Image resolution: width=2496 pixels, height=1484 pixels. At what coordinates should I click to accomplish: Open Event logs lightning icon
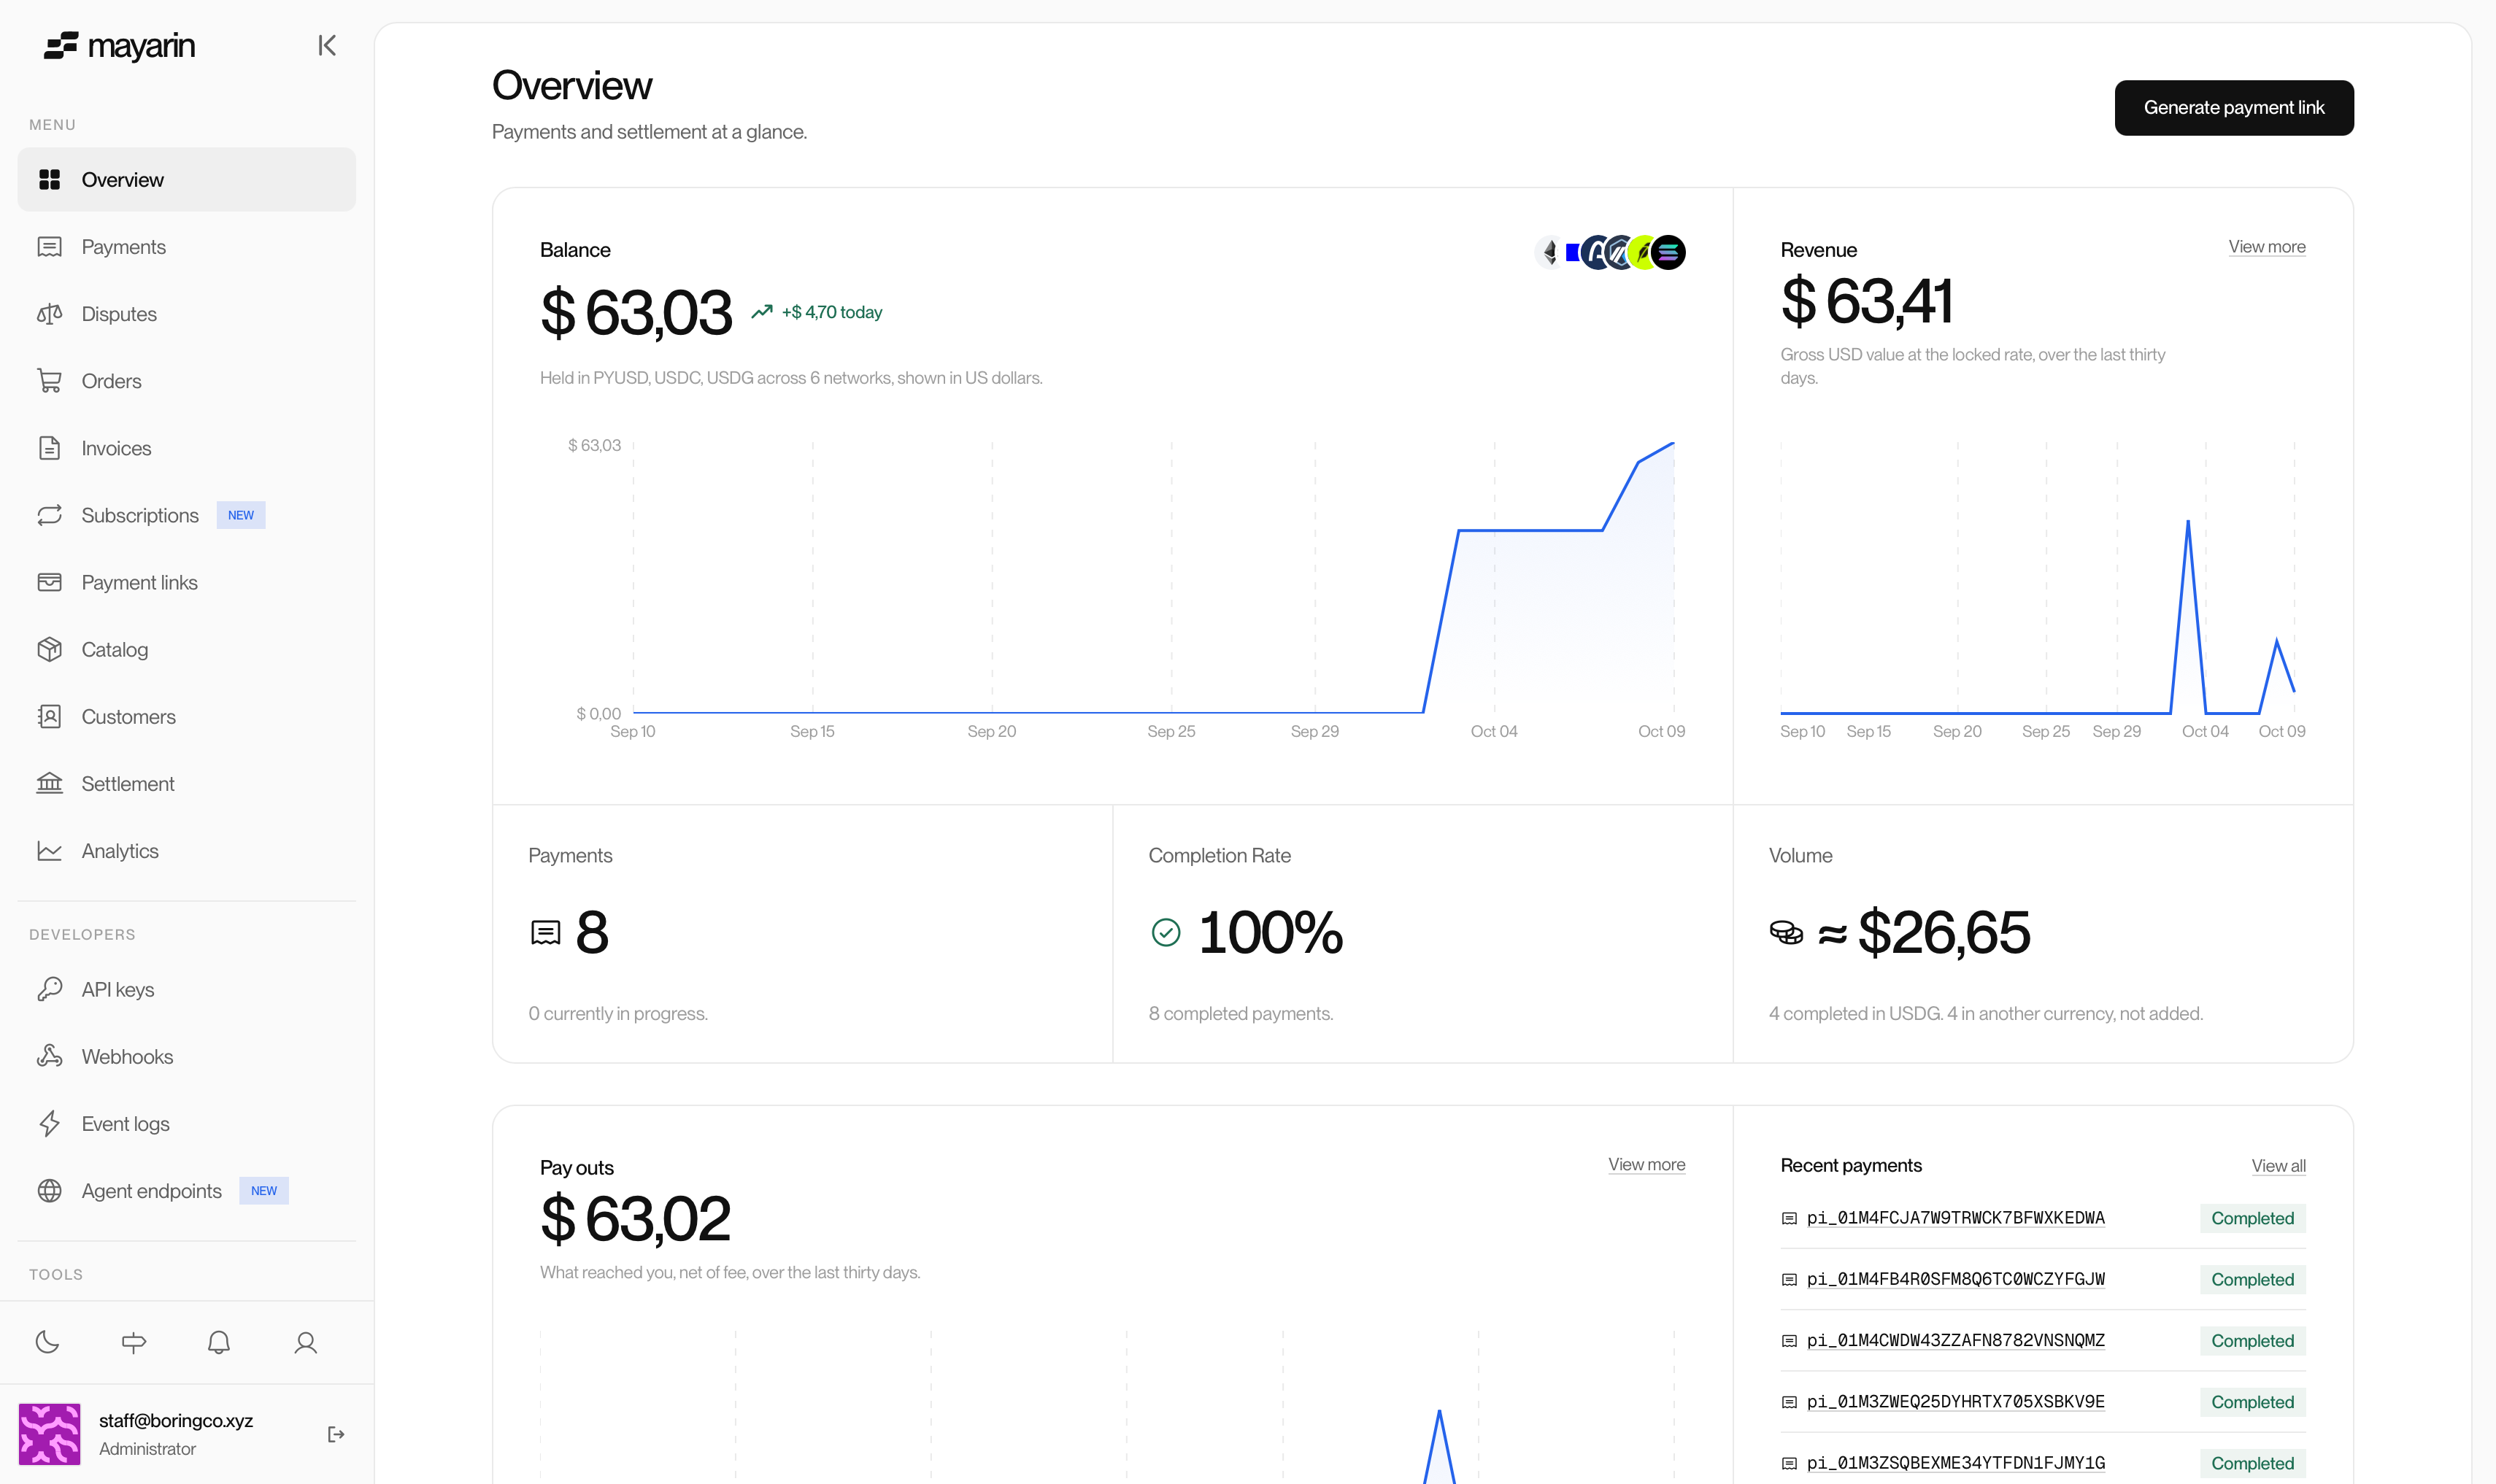click(49, 1123)
